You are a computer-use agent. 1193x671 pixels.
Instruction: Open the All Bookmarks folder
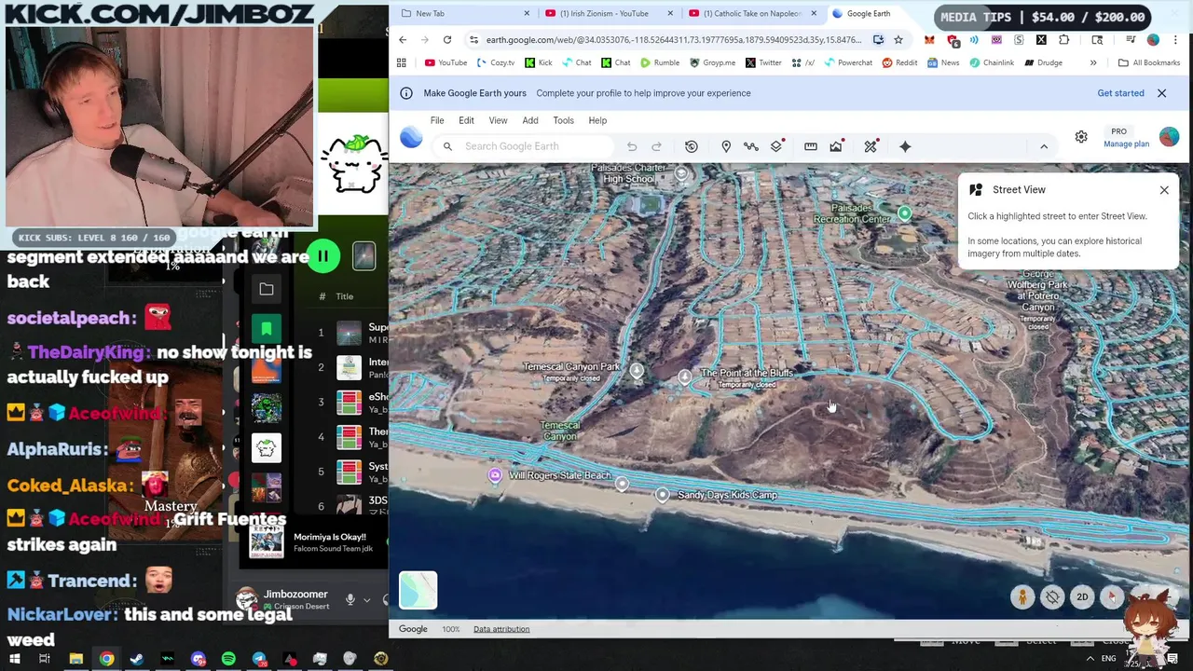(x=1149, y=62)
